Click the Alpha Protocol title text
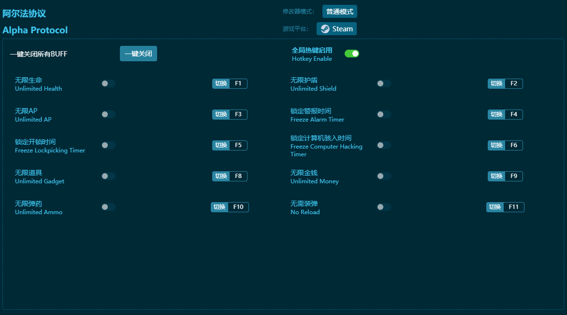 coord(35,30)
